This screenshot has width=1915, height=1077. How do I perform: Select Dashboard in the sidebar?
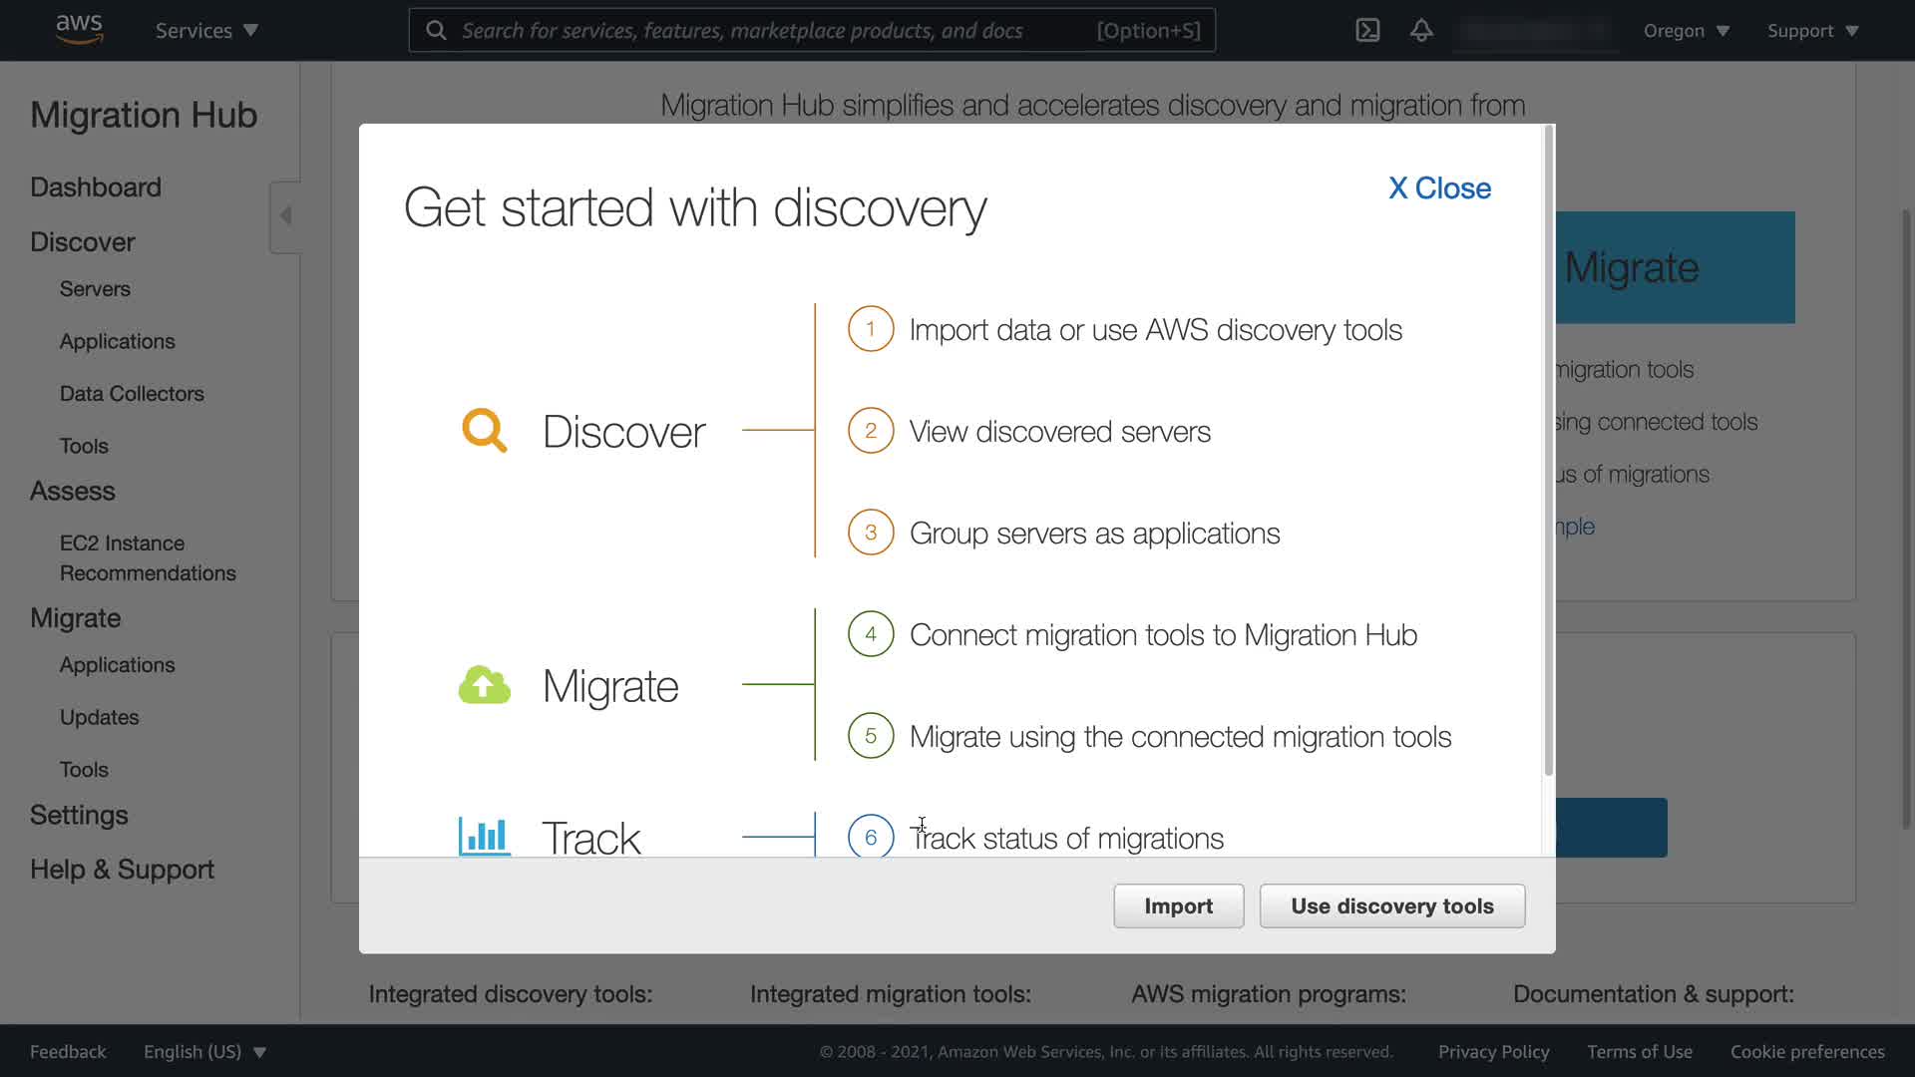96,187
